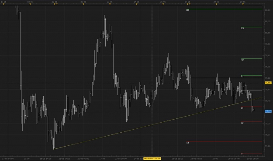Click the yellow triangle marker under 17-05
Viewport: 273px width, 161px height.
pyautogui.click(x=4, y=4)
